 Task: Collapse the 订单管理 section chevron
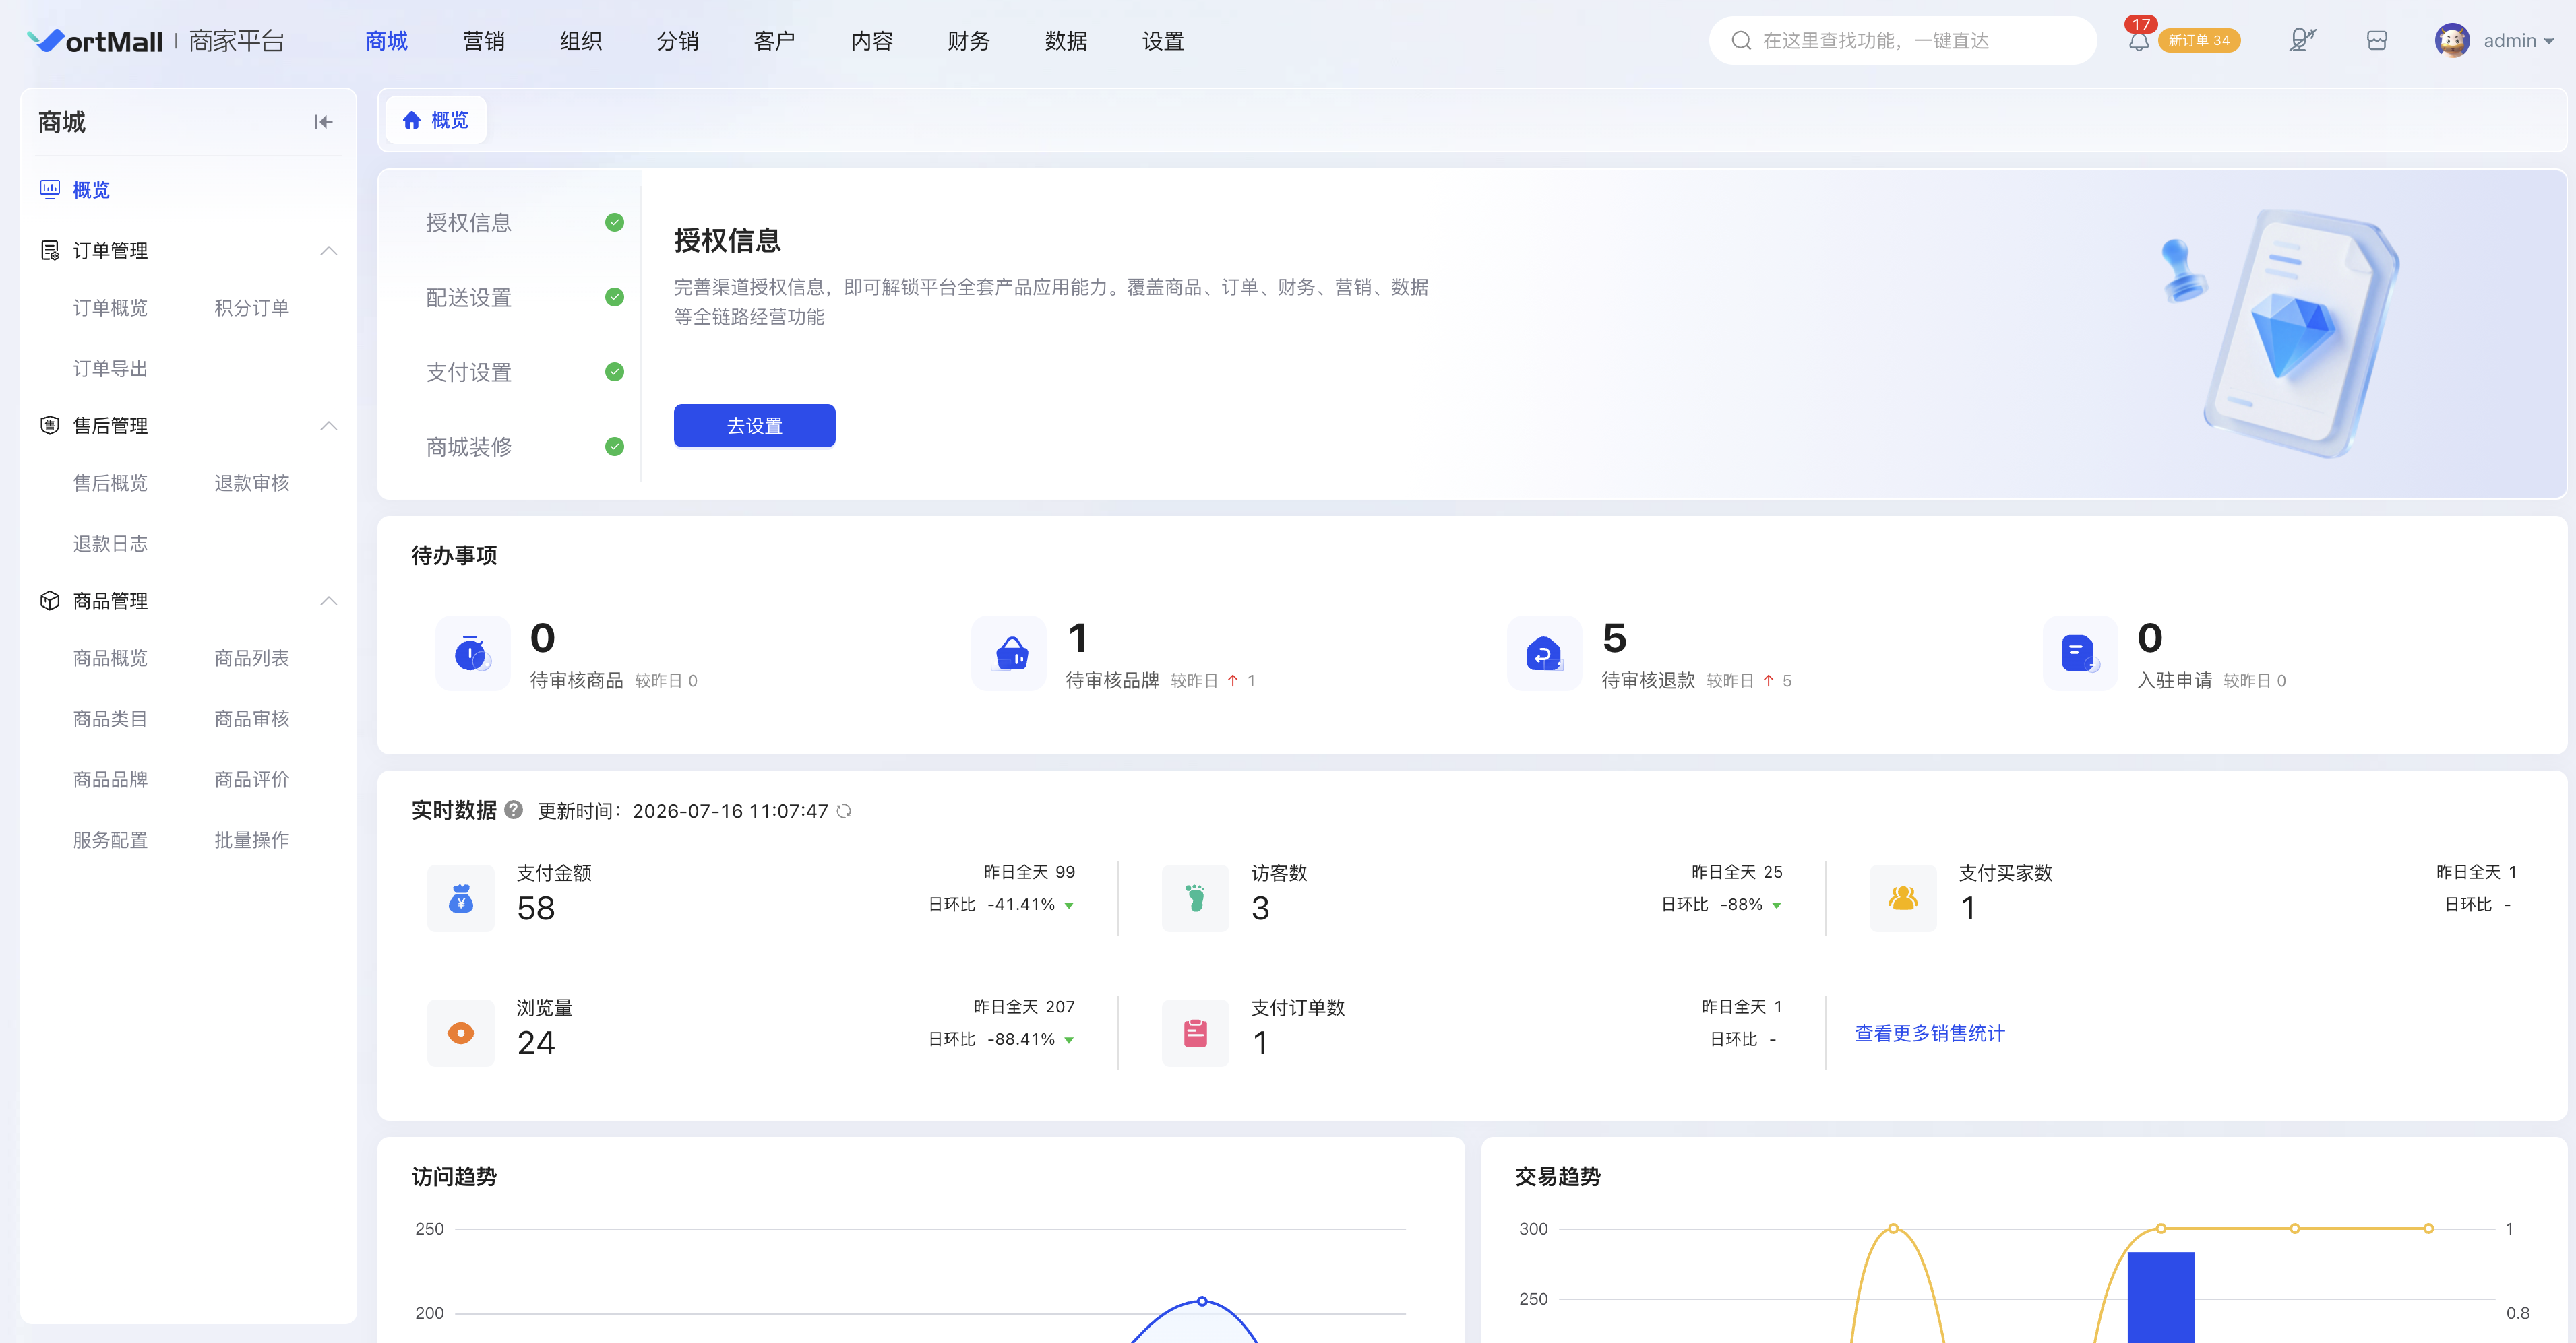click(329, 251)
